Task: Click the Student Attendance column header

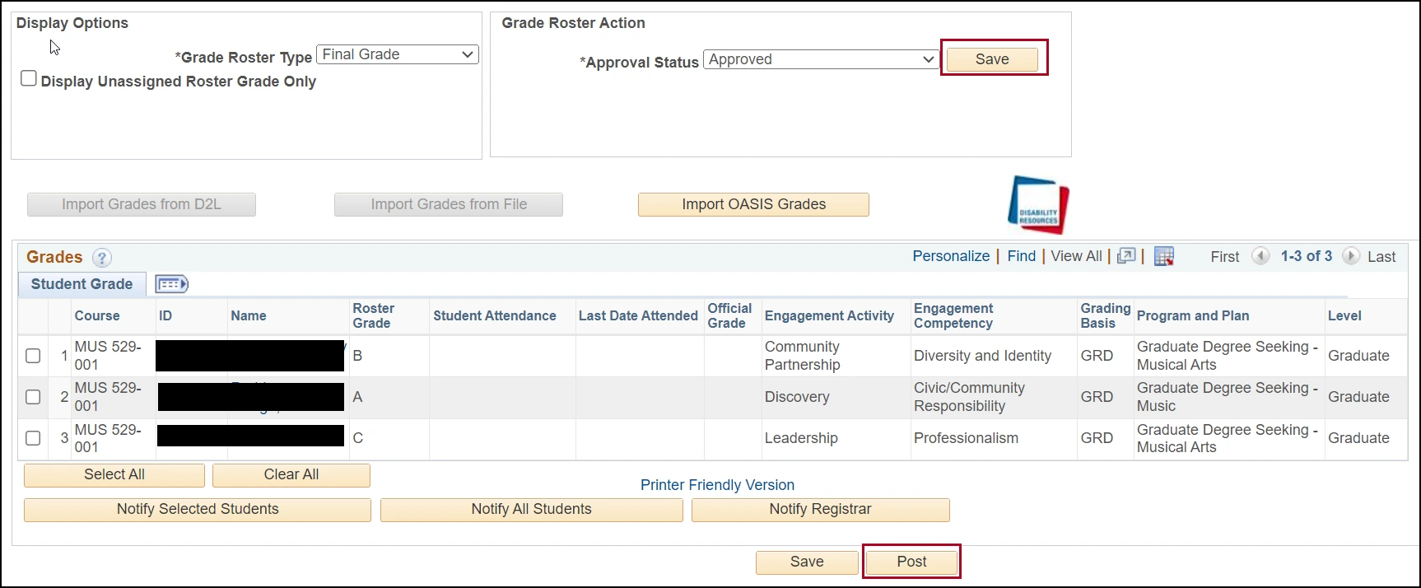Action: pyautogui.click(x=495, y=316)
